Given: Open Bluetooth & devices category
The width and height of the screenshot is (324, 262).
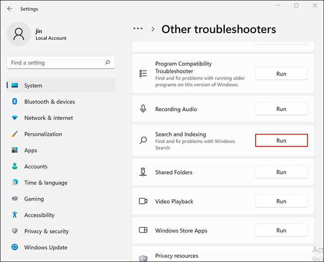Looking at the screenshot, I should tap(61, 101).
